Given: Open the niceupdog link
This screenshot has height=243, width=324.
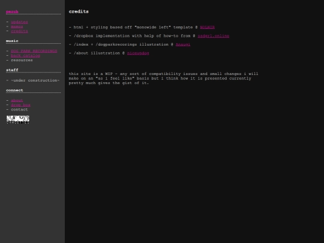Looking at the screenshot, I should coord(138,53).
